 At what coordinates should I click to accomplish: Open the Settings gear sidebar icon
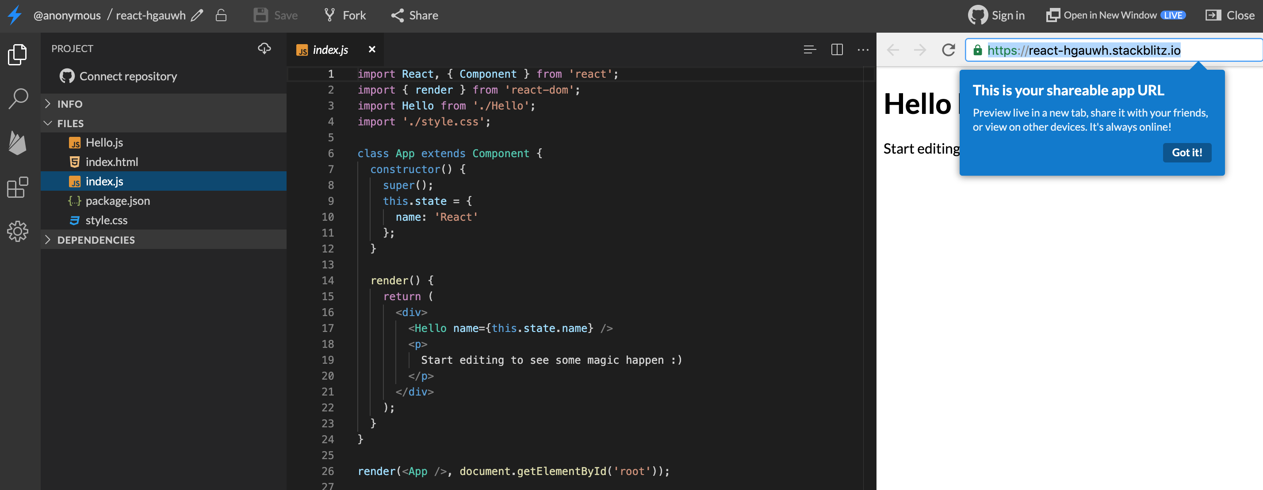(18, 231)
